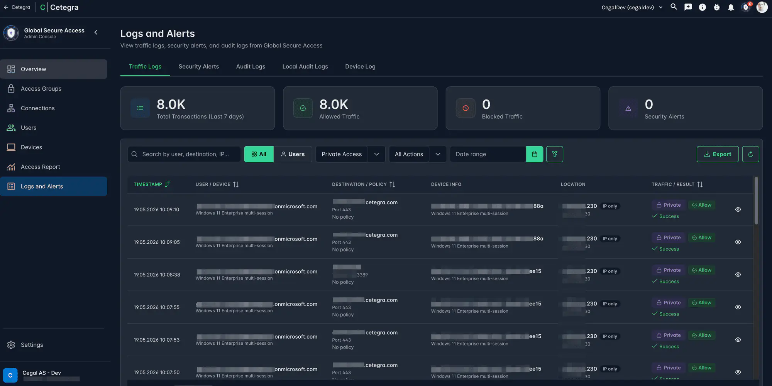Expand the All Actions chevron arrow
This screenshot has width=772, height=386.
[x=438, y=154]
